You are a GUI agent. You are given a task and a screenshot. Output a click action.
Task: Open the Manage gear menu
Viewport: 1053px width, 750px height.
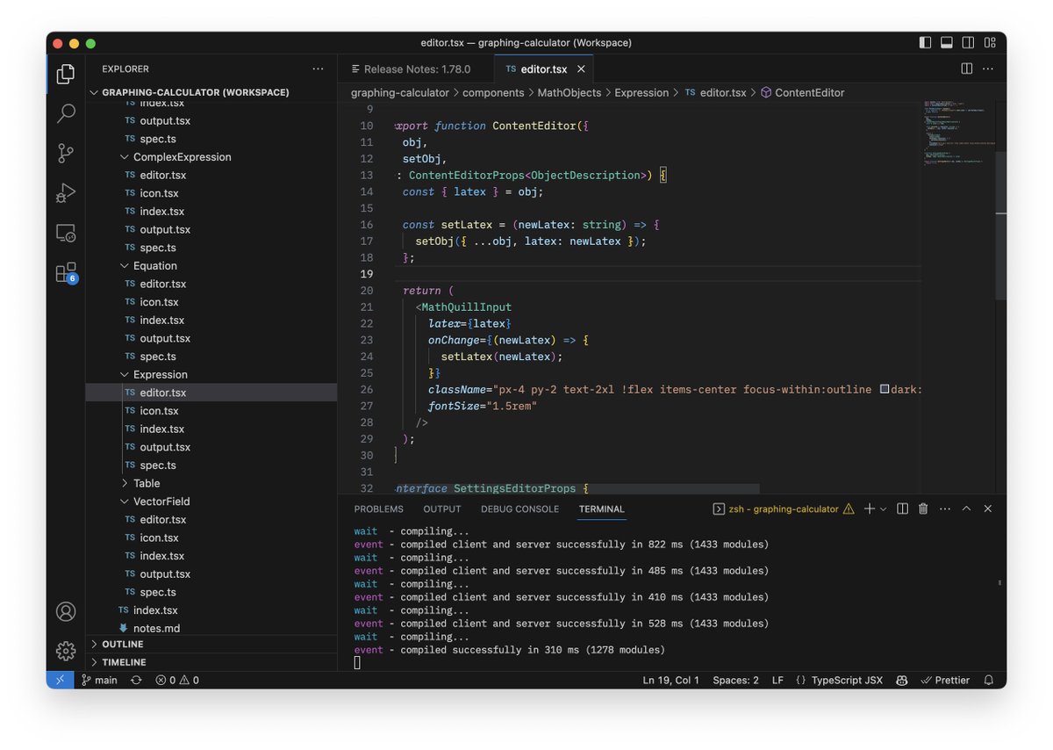[66, 651]
